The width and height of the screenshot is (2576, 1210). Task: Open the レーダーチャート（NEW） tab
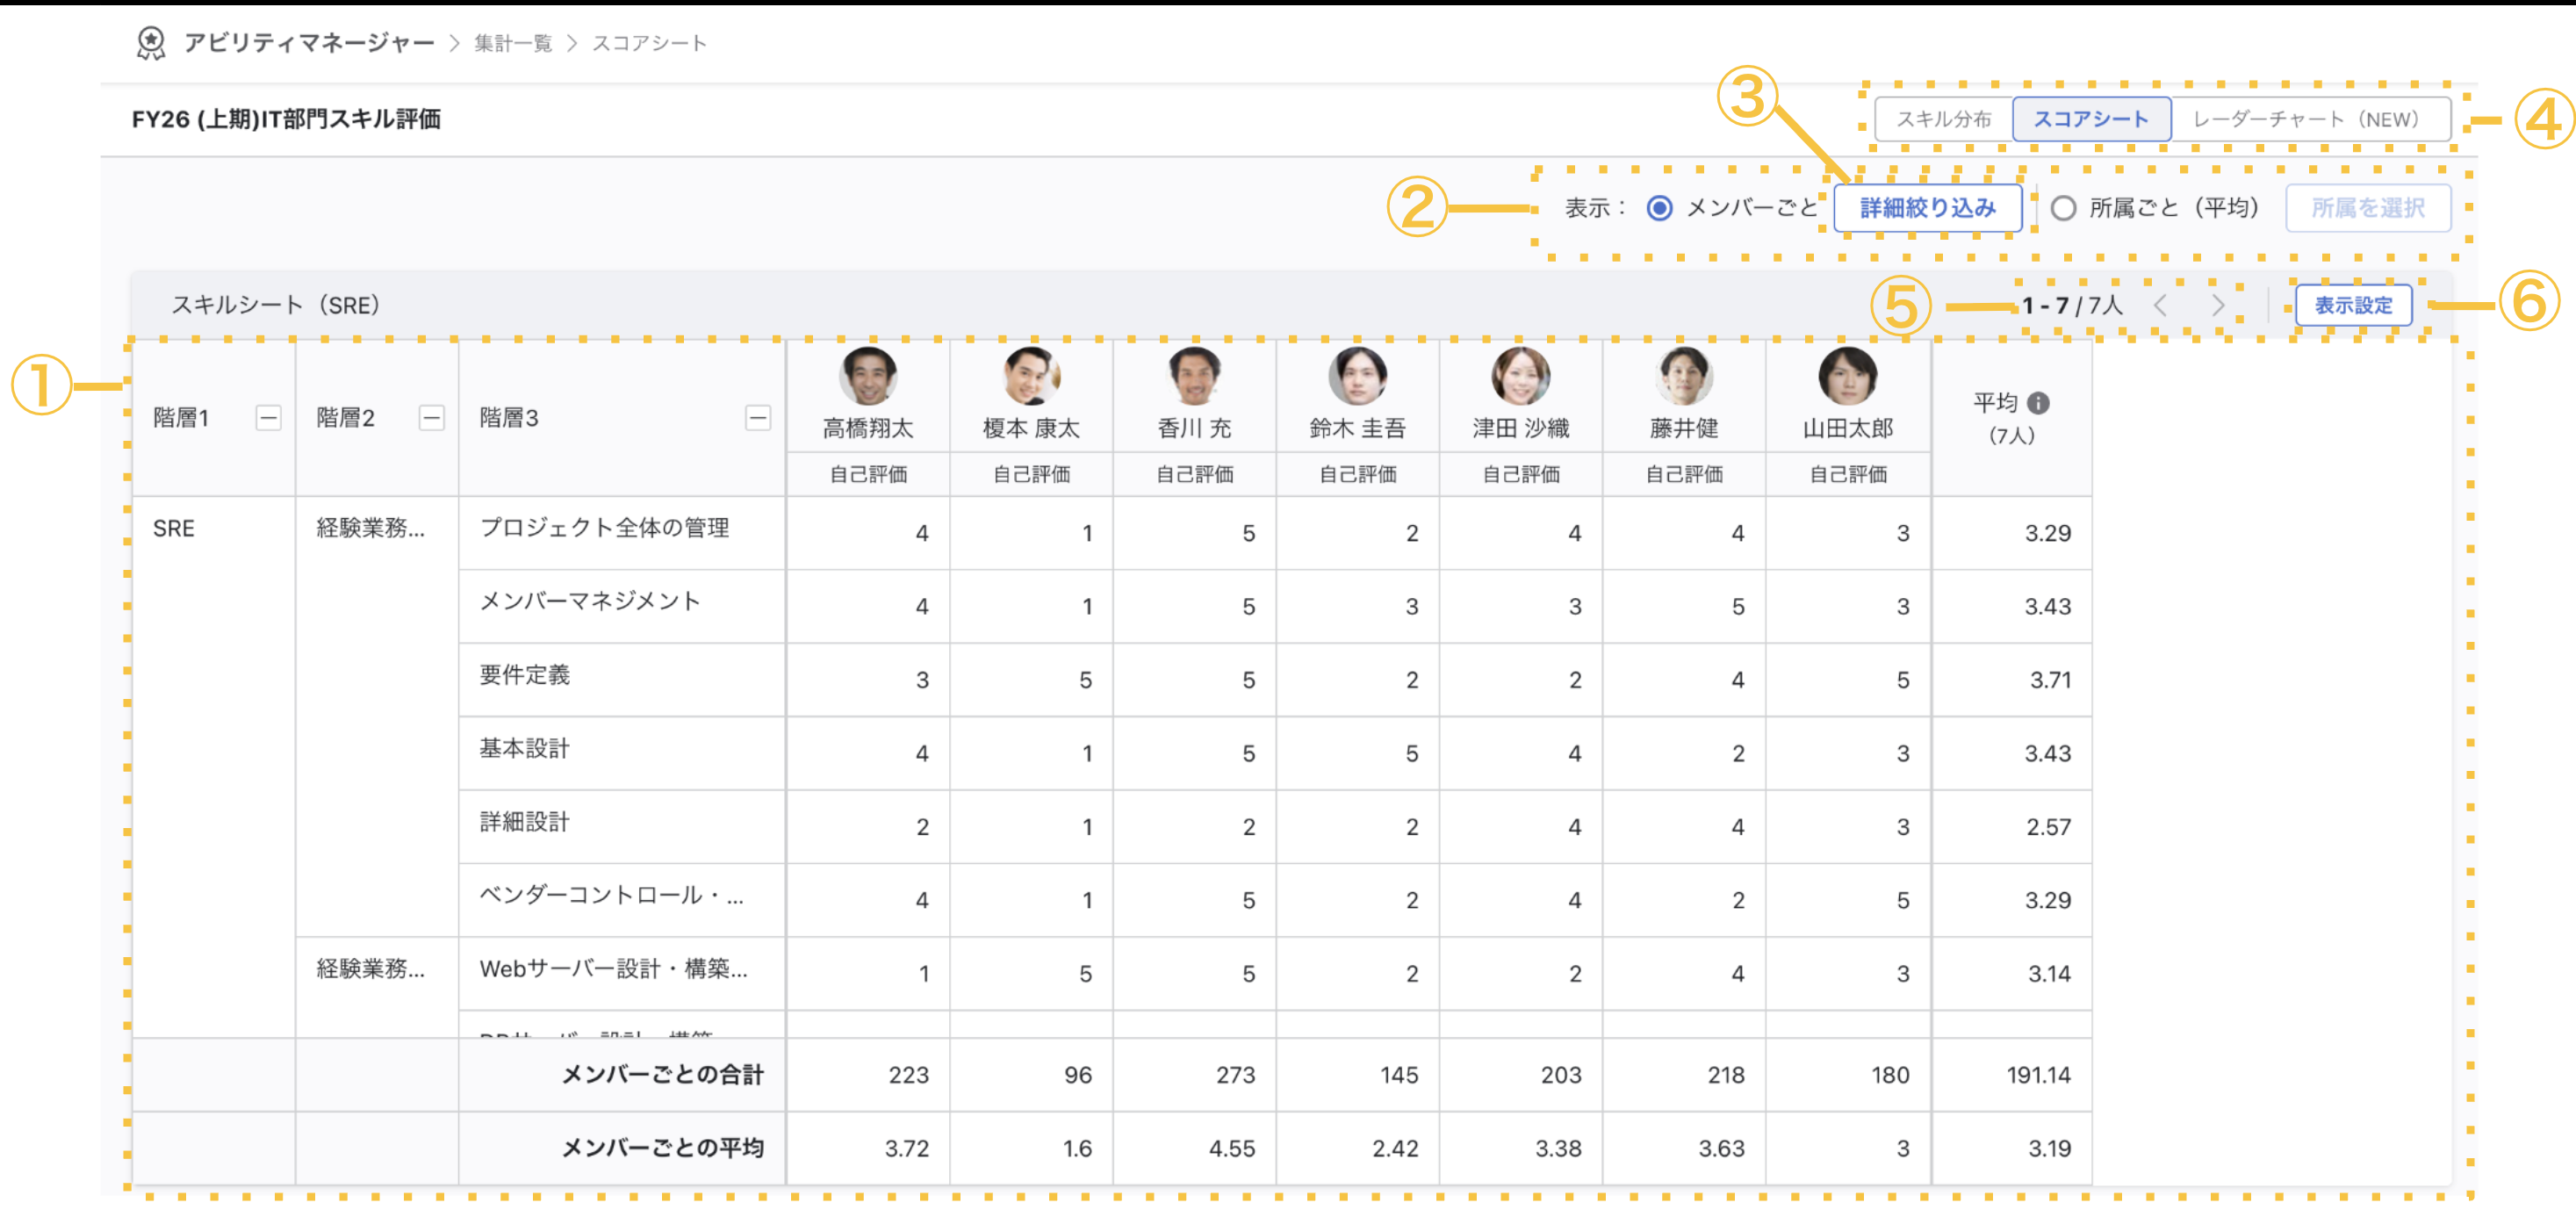click(x=2310, y=119)
